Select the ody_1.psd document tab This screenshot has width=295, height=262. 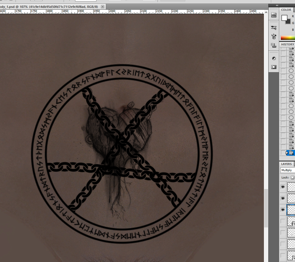tap(49, 7)
